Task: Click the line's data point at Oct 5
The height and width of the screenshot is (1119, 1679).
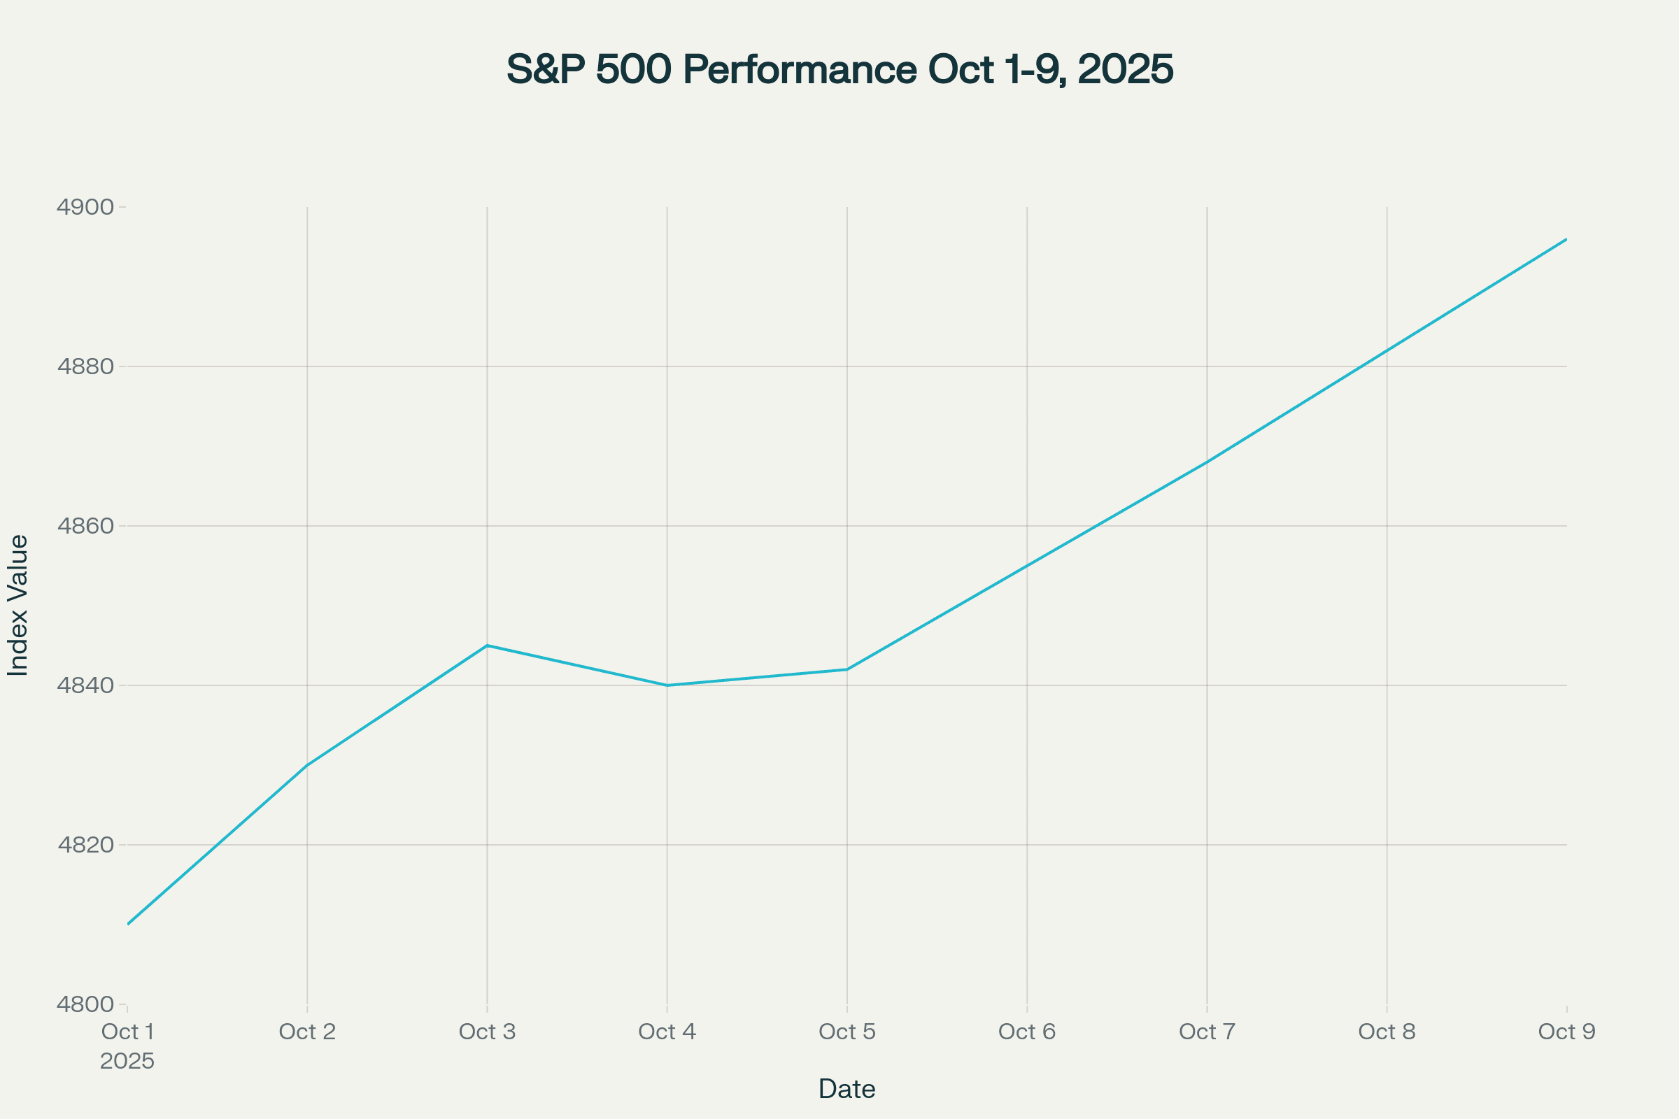Action: [846, 669]
